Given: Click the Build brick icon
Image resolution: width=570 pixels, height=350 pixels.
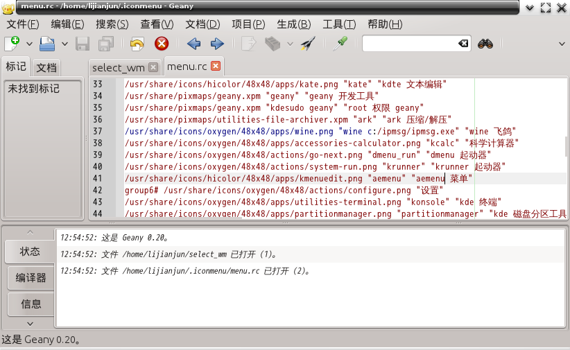Looking at the screenshot, I should point(273,44).
